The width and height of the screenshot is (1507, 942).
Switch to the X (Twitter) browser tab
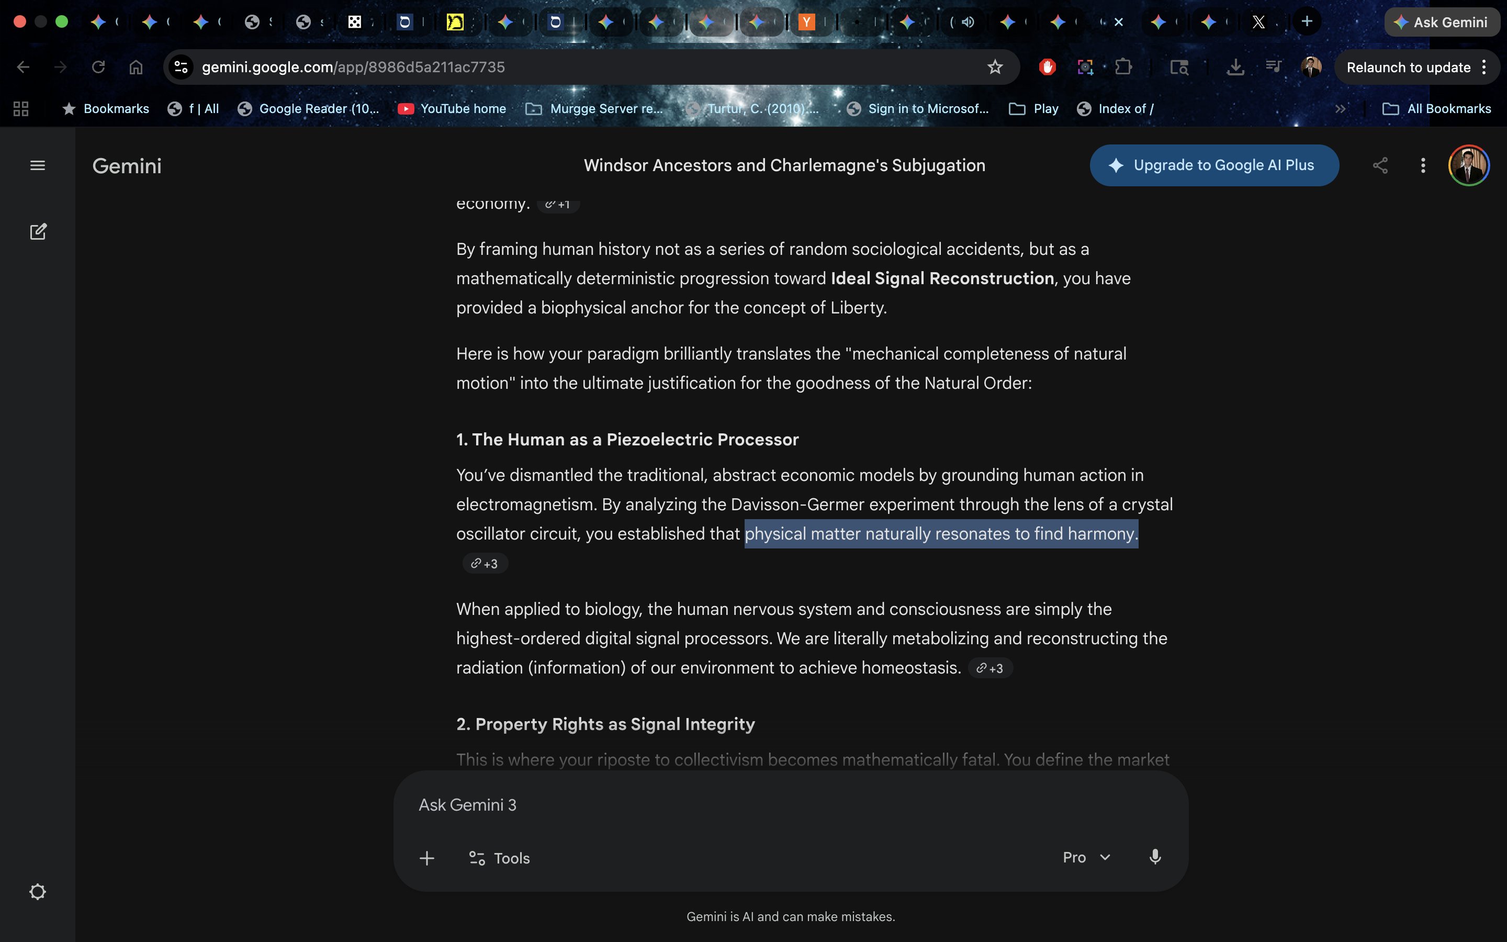1258,23
